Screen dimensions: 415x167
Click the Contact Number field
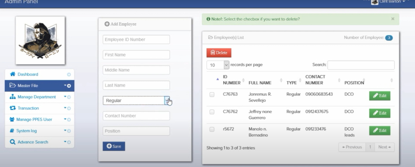136,116
